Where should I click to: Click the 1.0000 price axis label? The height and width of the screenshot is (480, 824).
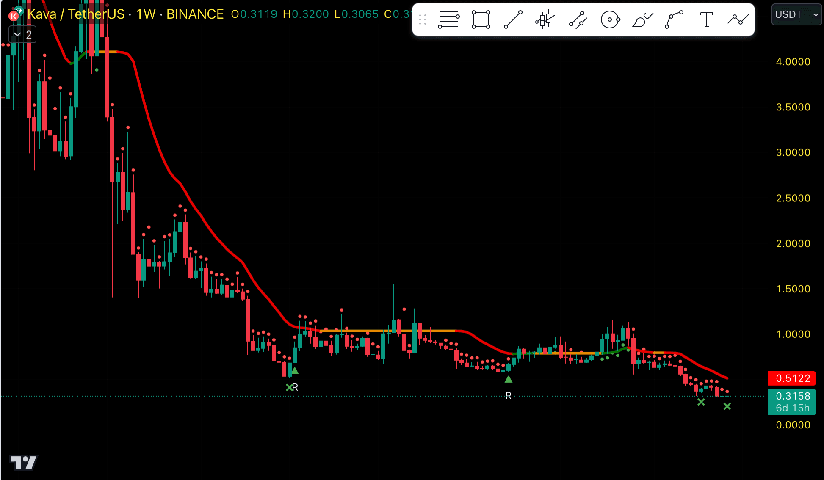tap(793, 334)
